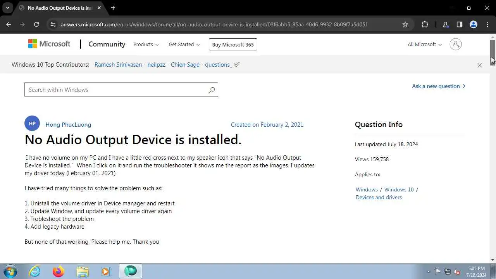Open Chien Sage contributor profile
This screenshot has height=279, width=496.
(x=185, y=65)
